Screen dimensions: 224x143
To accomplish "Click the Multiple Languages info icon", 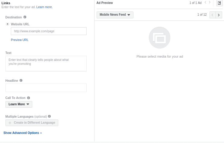I will (50, 116).
